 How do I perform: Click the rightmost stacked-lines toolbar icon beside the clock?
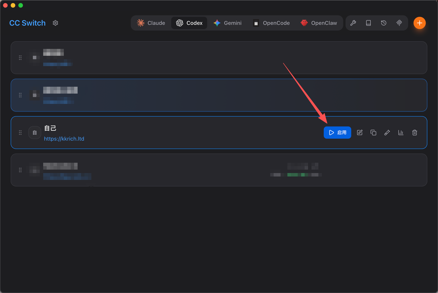pos(399,23)
